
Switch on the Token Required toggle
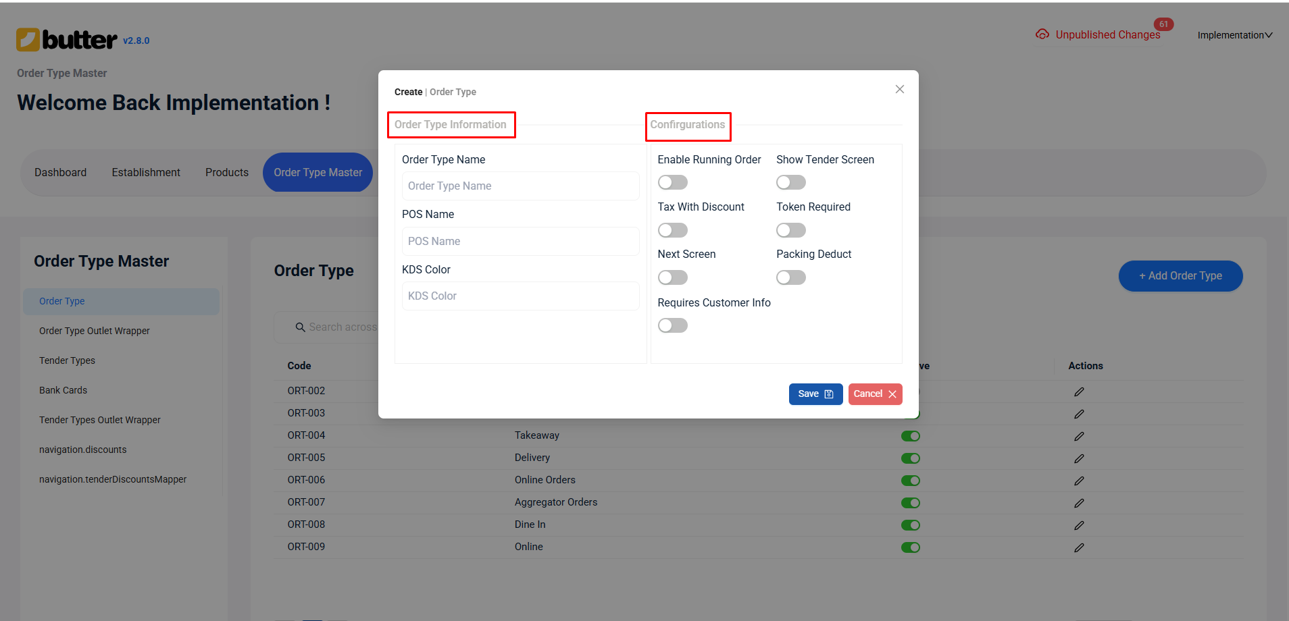[x=790, y=230]
